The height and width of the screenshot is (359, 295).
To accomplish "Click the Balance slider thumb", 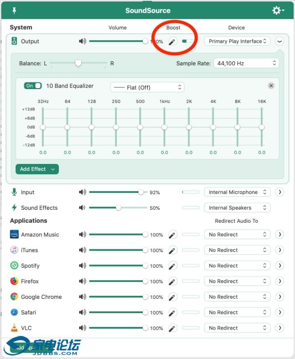I will tap(78, 63).
